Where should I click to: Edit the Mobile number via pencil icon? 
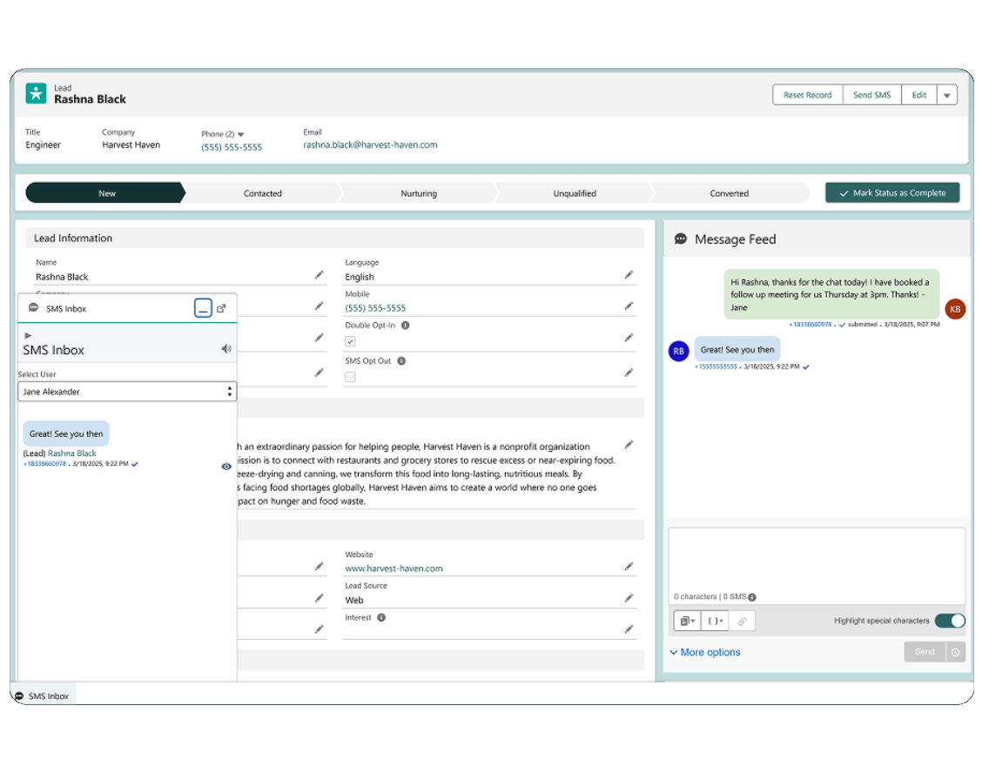pyautogui.click(x=629, y=307)
